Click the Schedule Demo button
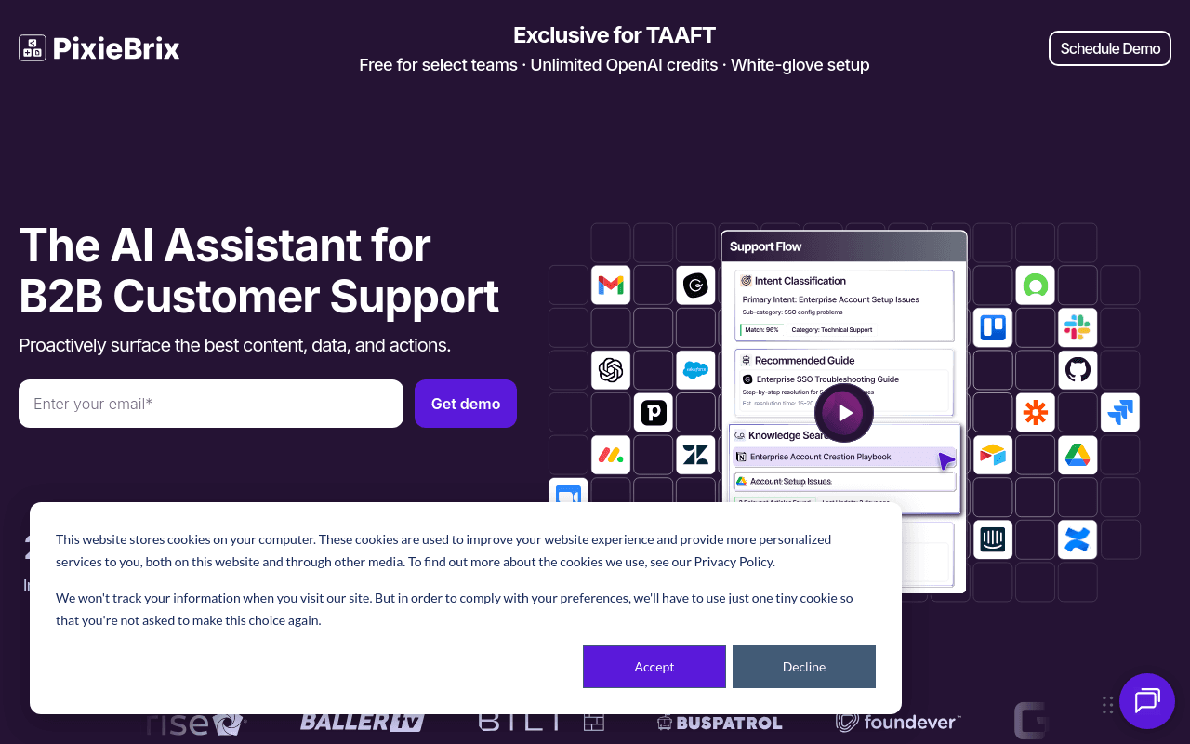Image resolution: width=1190 pixels, height=744 pixels. (x=1110, y=48)
